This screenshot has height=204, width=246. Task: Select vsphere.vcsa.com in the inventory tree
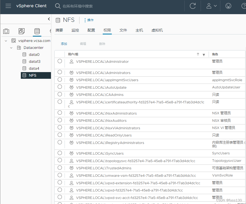[x=34, y=41]
